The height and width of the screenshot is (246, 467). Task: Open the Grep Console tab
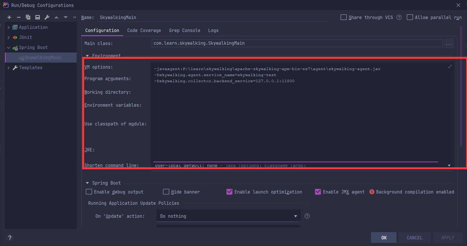184,31
